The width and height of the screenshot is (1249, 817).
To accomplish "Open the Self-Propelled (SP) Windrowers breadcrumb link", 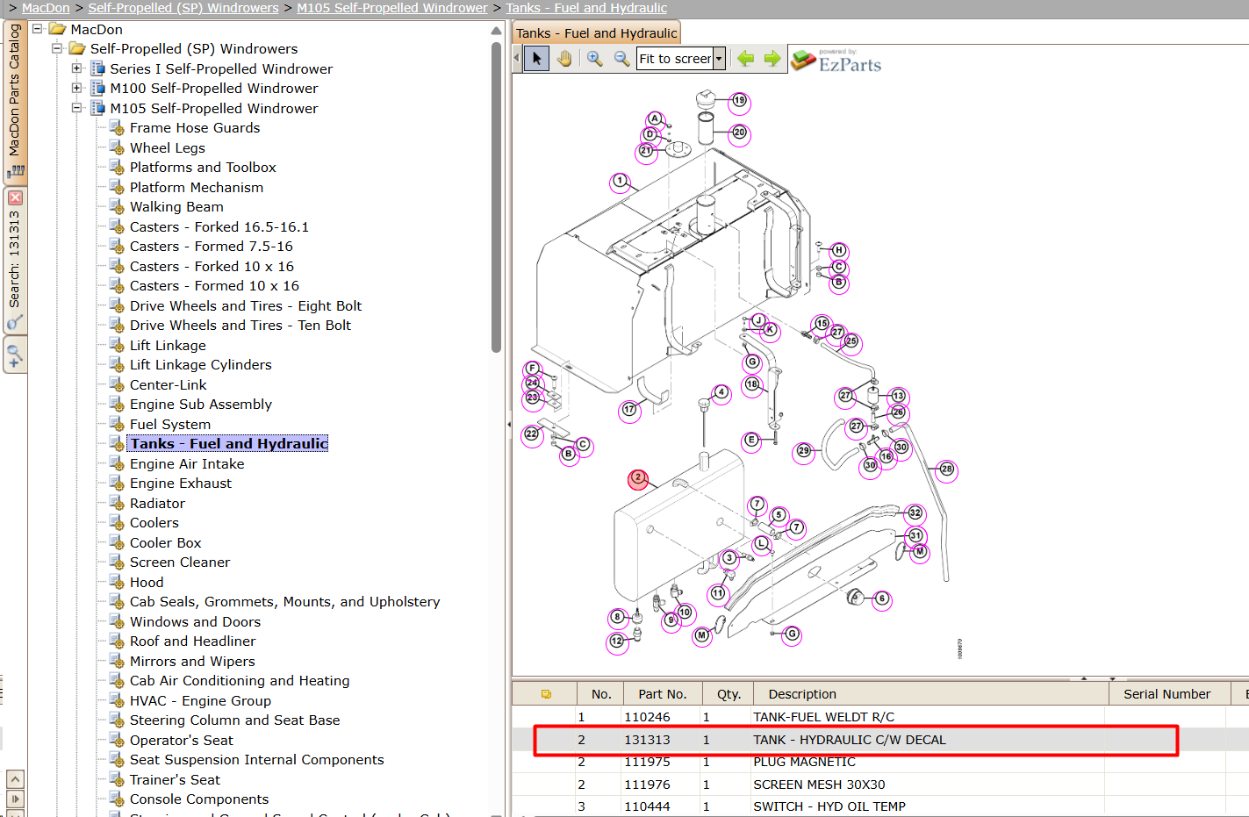I will click(x=183, y=8).
